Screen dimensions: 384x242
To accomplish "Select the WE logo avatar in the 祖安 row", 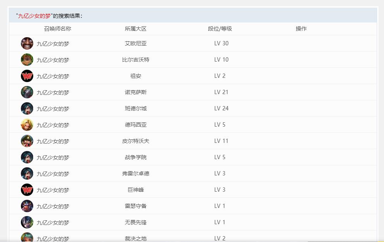I will coord(27,76).
